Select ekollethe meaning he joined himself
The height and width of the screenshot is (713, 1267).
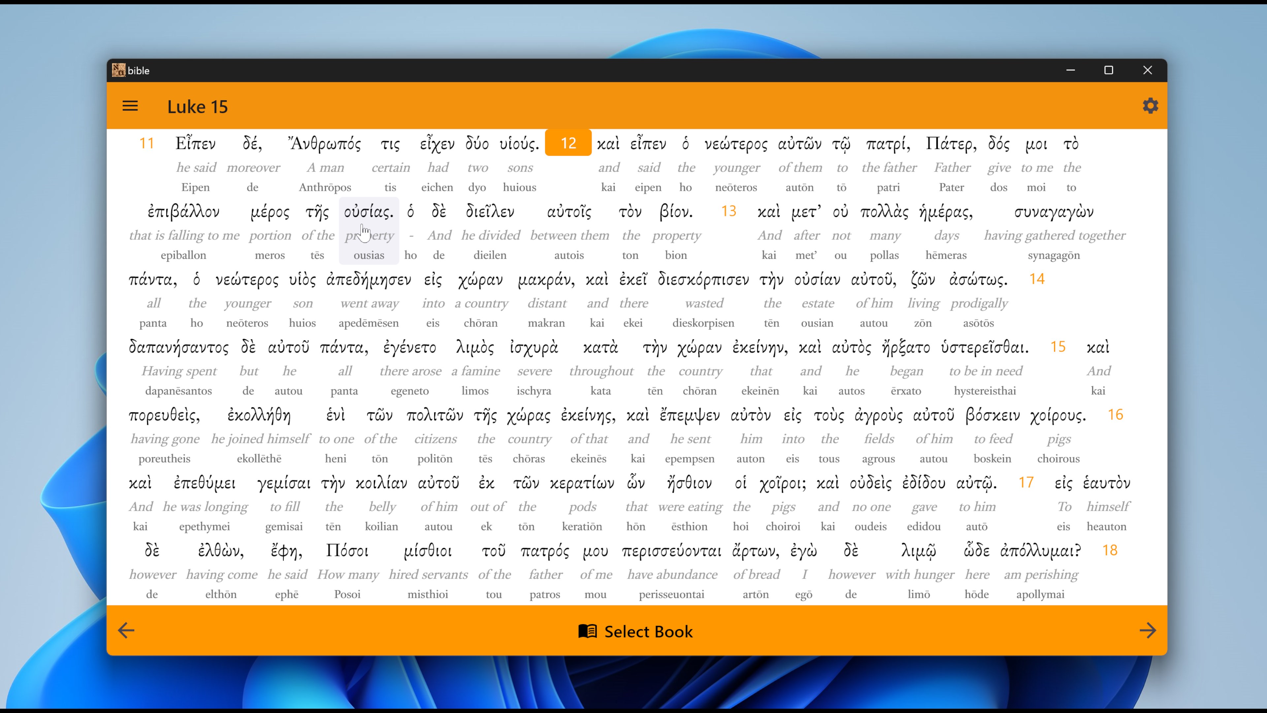[260, 415]
